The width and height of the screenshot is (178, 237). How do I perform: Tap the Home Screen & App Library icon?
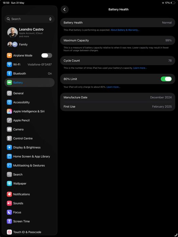9,156
